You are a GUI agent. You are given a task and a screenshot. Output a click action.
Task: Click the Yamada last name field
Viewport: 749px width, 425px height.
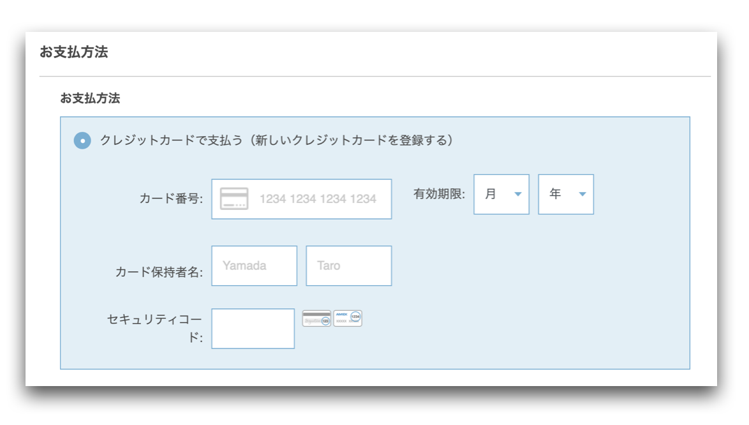coord(254,266)
